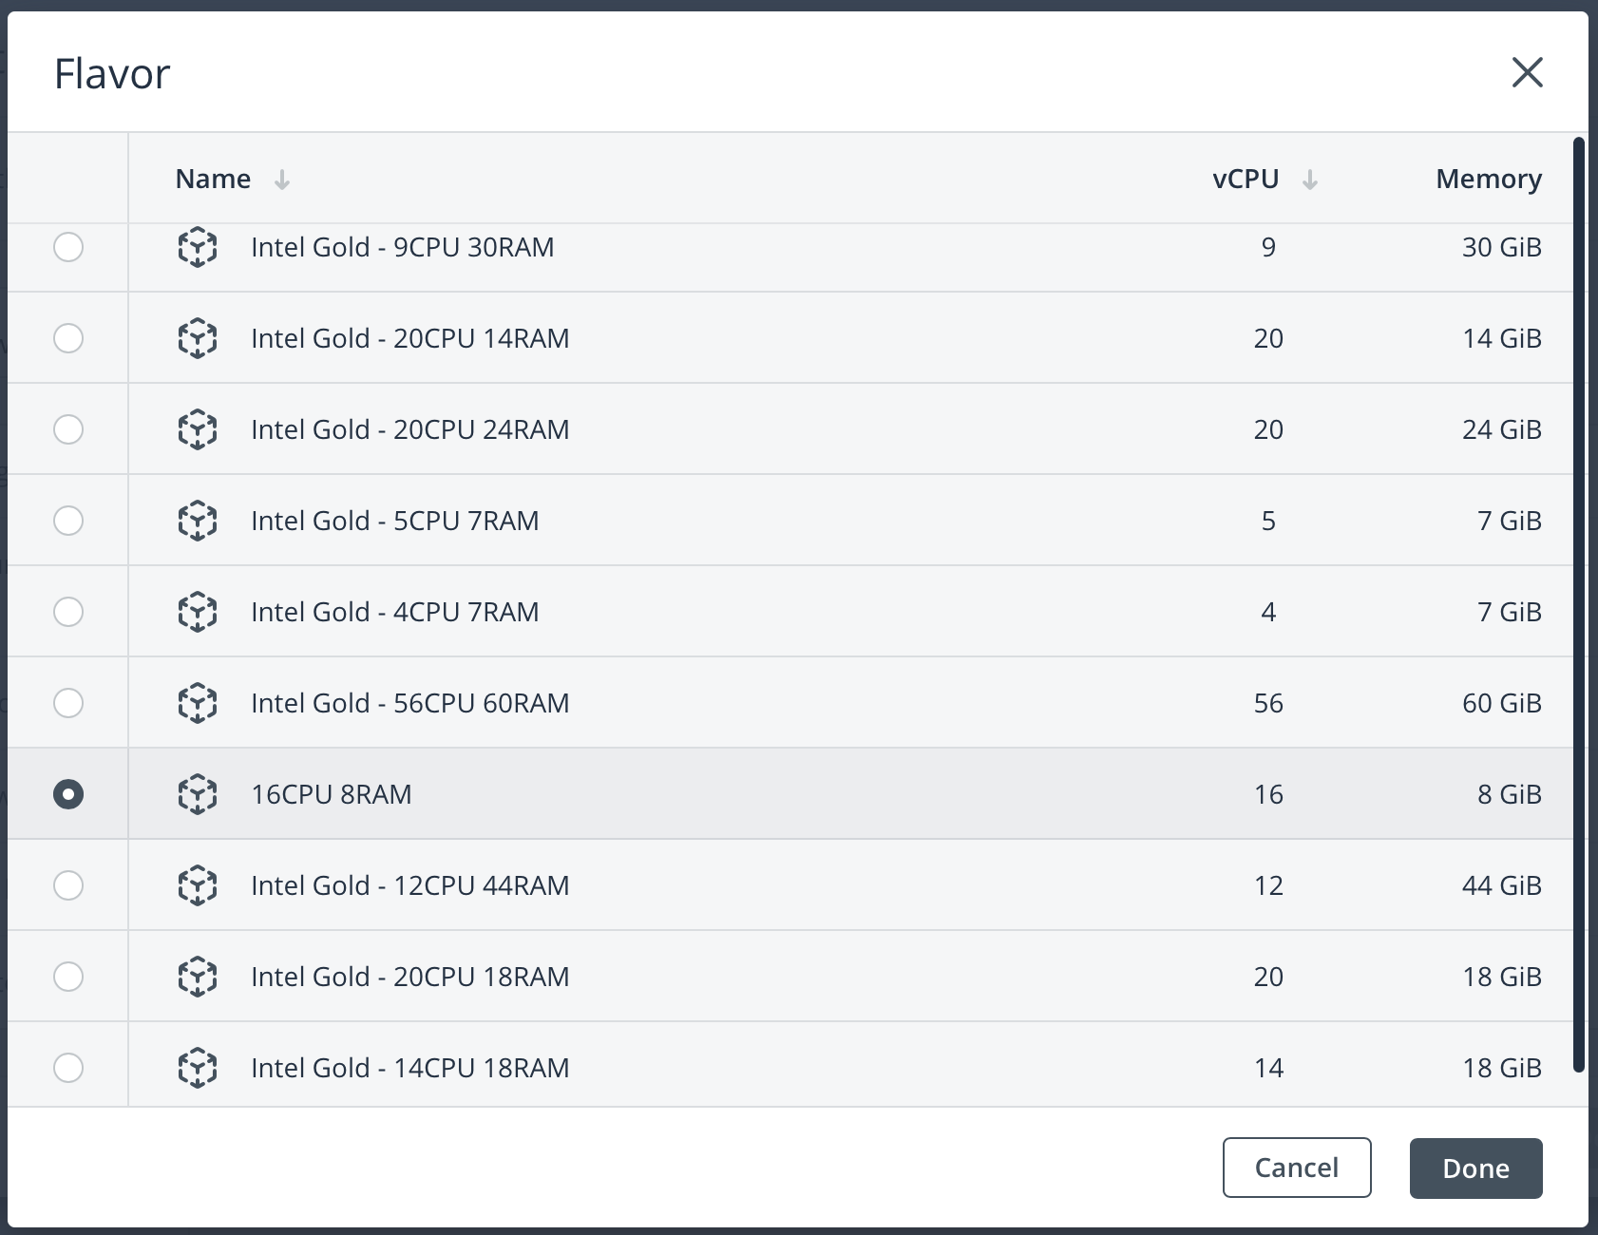1598x1235 pixels.
Task: Click the selected 16CPU 8RAM radio button
Action: [68, 794]
